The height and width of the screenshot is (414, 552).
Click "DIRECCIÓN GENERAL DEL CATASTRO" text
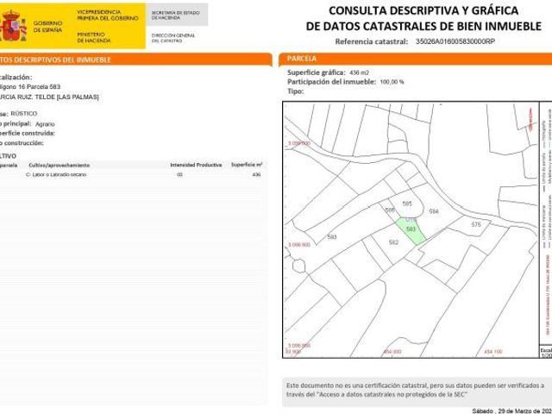[172, 38]
